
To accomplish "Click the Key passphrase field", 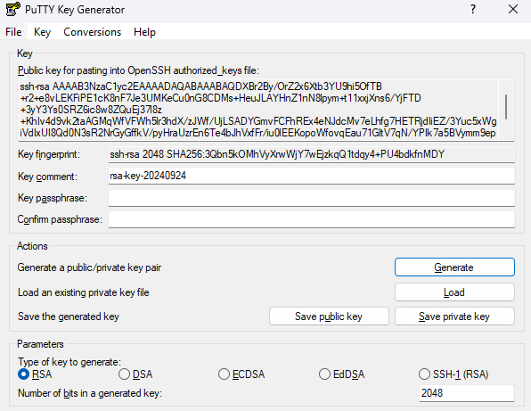I will point(312,198).
